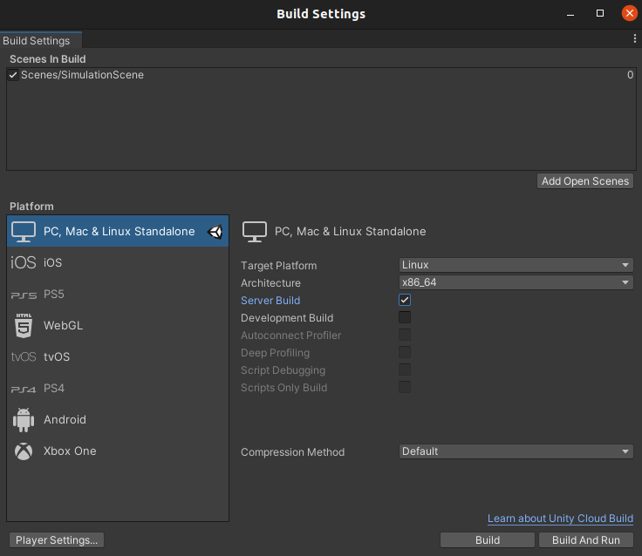Select the iOS platform icon
This screenshot has width=642, height=556.
tap(24, 262)
